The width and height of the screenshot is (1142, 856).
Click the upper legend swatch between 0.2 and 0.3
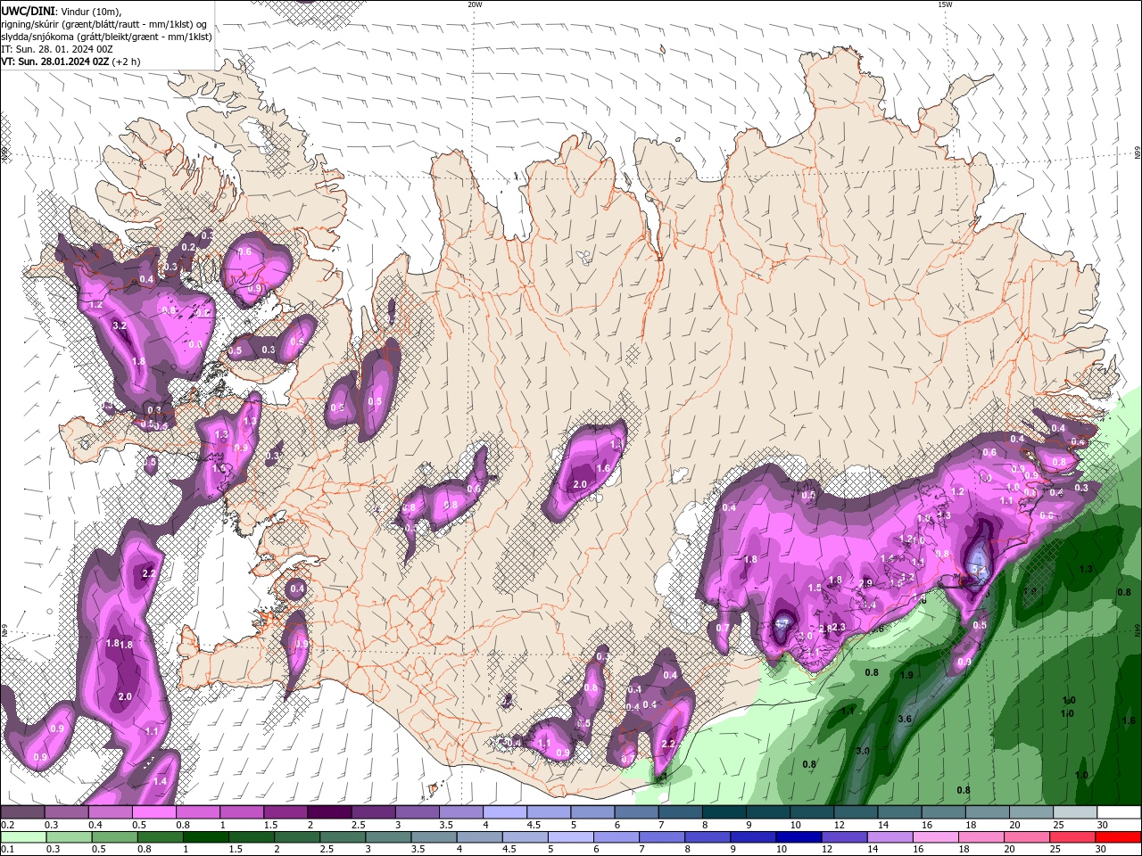(x=22, y=812)
